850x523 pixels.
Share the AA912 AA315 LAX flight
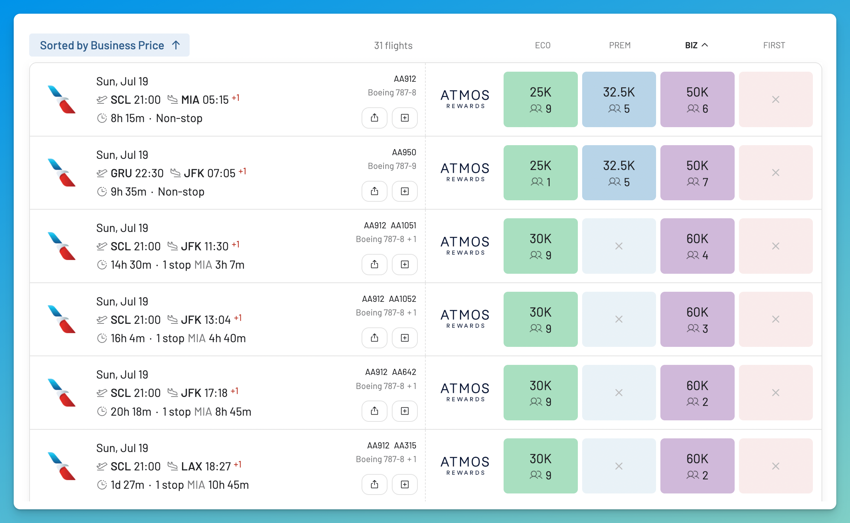tap(375, 484)
